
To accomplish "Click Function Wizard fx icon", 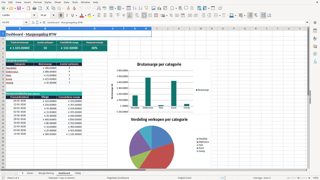I will [33, 22].
